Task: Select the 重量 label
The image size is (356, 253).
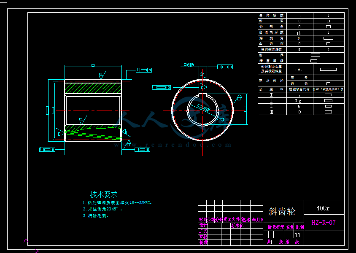Action: [290, 227]
